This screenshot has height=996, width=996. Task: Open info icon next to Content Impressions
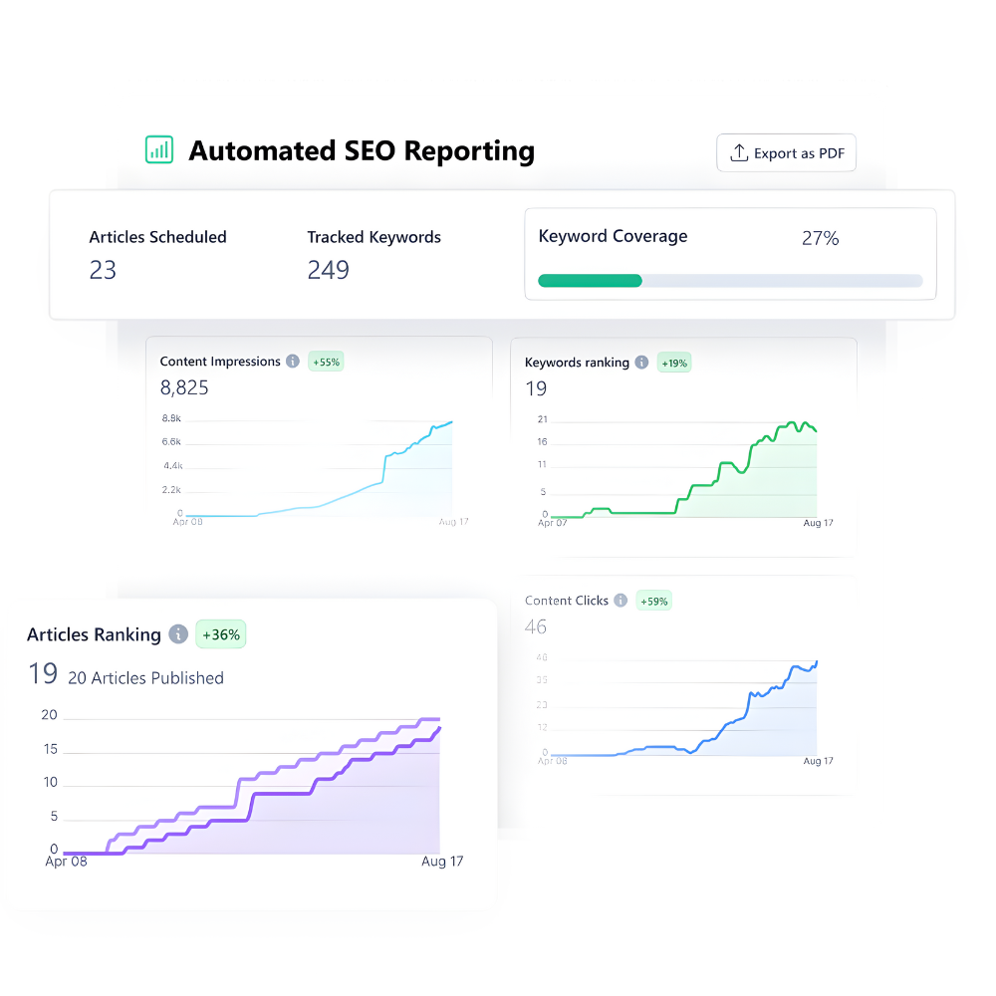(293, 362)
